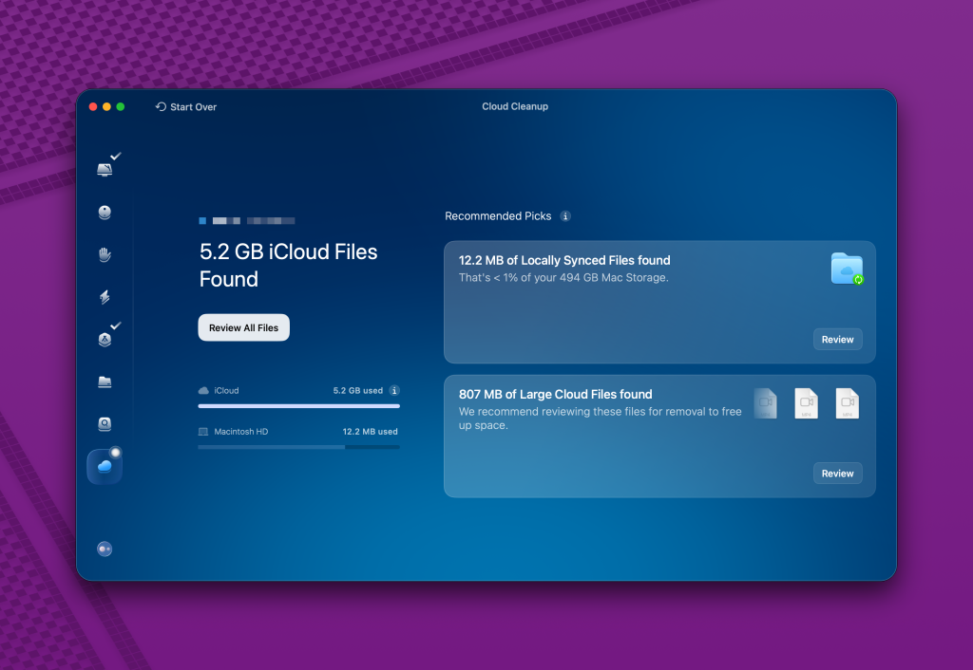Image resolution: width=973 pixels, height=670 pixels.
Task: Select the Performance lightning icon
Action: pyautogui.click(x=105, y=296)
